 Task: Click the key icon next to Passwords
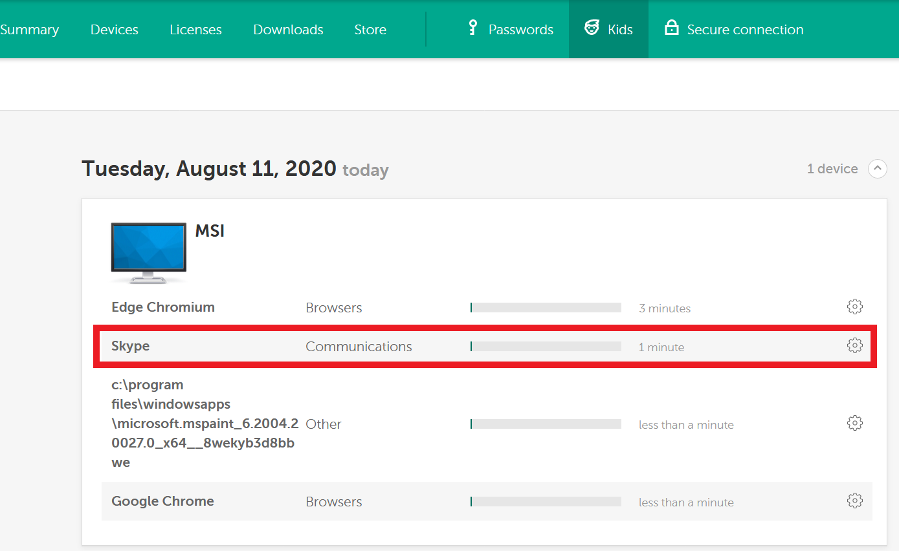click(x=473, y=28)
